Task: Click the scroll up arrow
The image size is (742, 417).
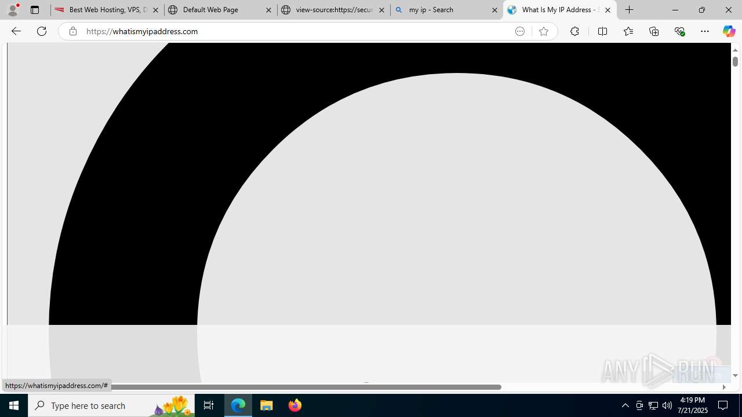Action: [x=735, y=50]
